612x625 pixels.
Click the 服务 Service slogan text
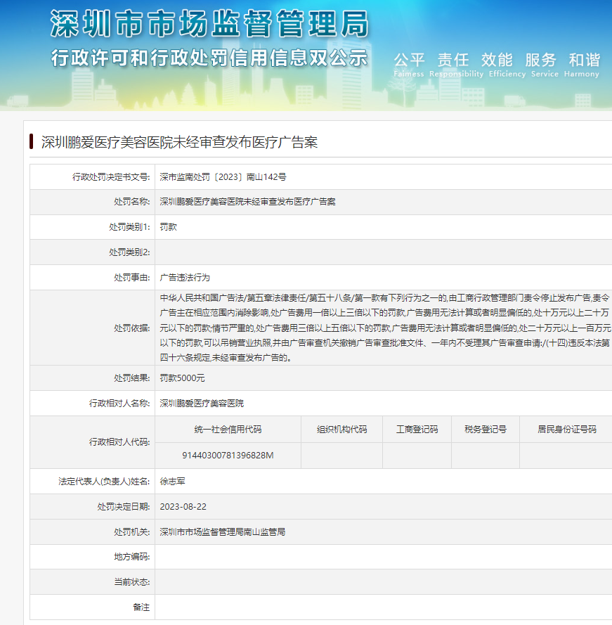click(545, 65)
